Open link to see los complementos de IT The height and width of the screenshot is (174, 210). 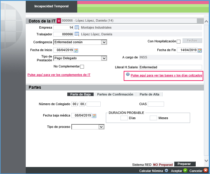pos(59,75)
